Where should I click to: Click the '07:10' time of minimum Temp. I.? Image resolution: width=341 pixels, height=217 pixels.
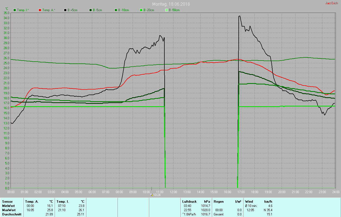coord(62,206)
